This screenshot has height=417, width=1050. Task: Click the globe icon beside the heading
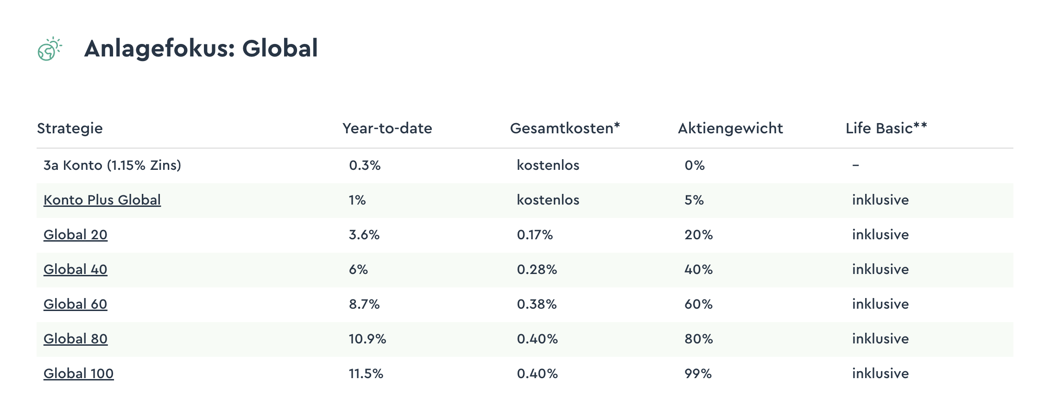(x=50, y=49)
